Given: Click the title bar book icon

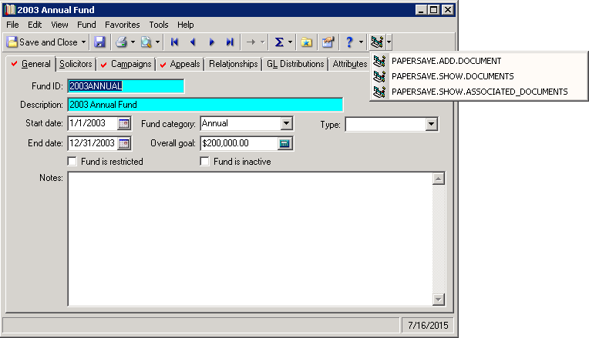Looking at the screenshot, I should (9, 10).
